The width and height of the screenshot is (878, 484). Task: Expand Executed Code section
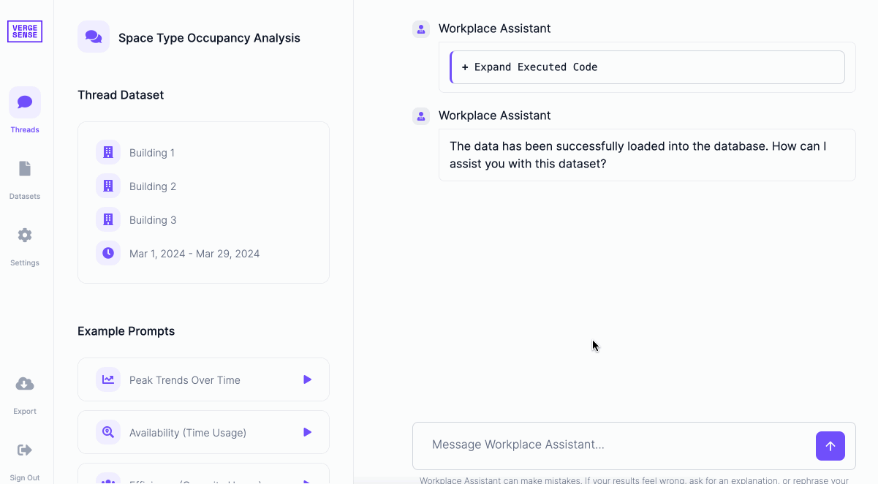[x=647, y=67]
